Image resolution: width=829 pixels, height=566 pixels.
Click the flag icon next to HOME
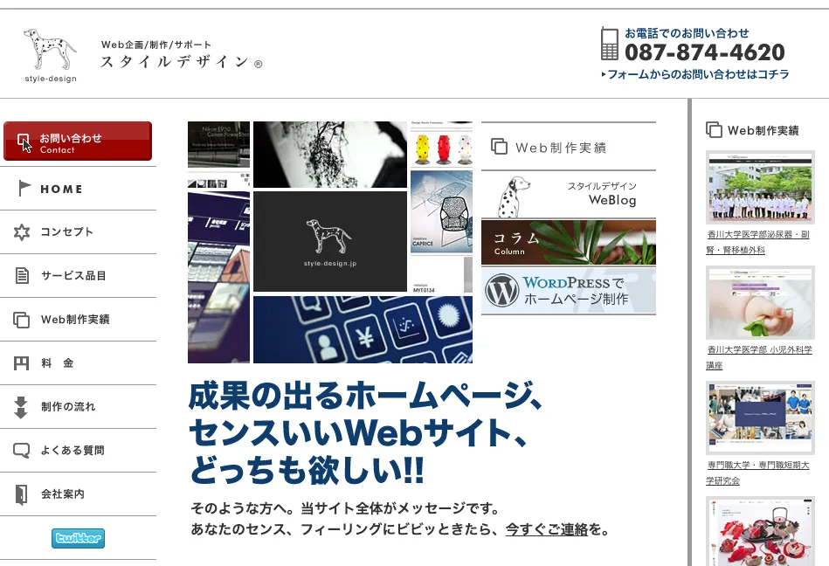pyautogui.click(x=24, y=188)
